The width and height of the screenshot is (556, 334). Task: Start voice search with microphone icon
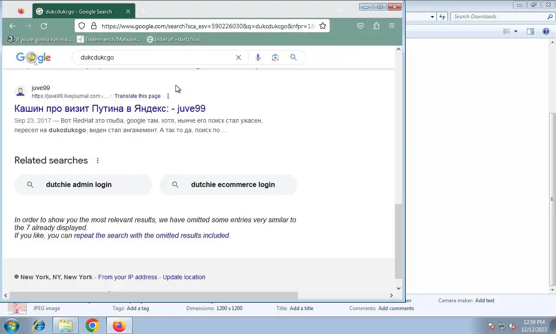point(258,57)
